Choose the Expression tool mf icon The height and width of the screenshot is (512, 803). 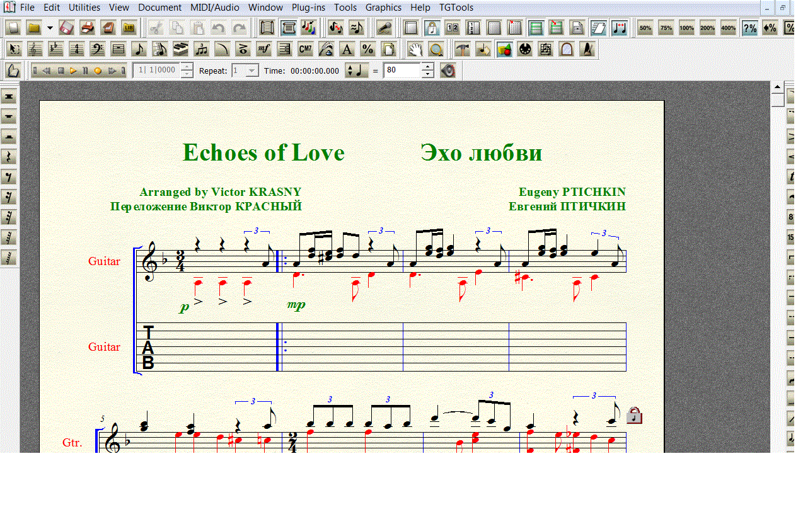(264, 49)
